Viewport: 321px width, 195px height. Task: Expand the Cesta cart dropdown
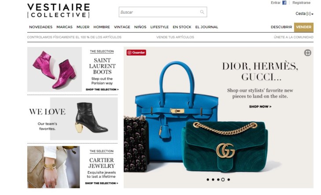pyautogui.click(x=304, y=14)
